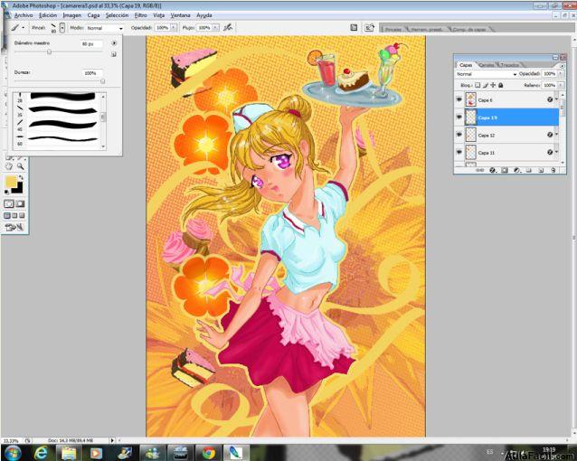The width and height of the screenshot is (577, 461).
Task: Reset default colors mini swatch icon
Action: (7, 192)
